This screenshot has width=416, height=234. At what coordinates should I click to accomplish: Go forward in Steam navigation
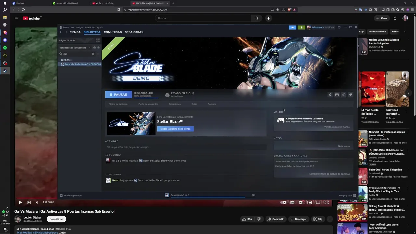tap(66, 32)
